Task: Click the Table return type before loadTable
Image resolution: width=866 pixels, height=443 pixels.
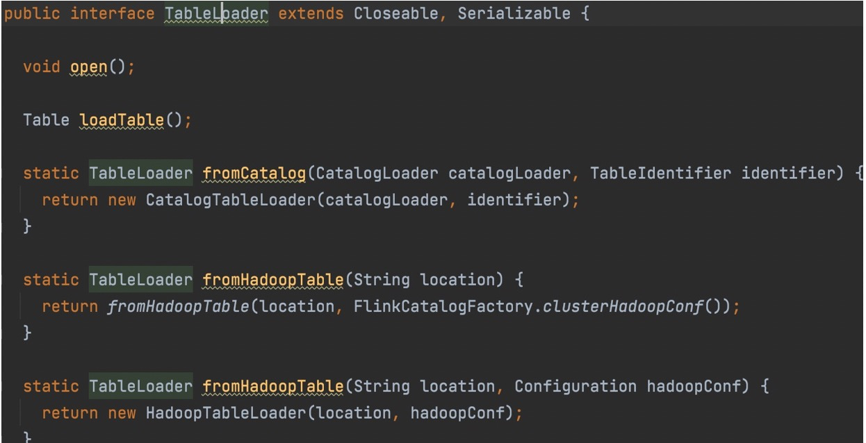Action: pyautogui.click(x=46, y=120)
